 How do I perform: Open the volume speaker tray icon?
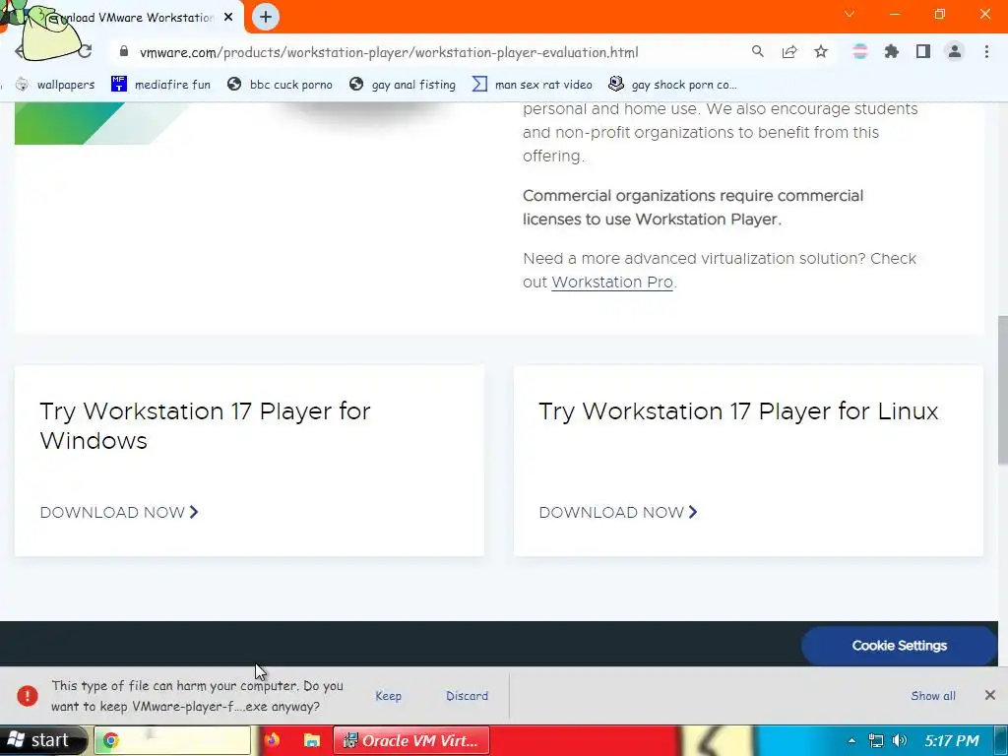coord(900,740)
